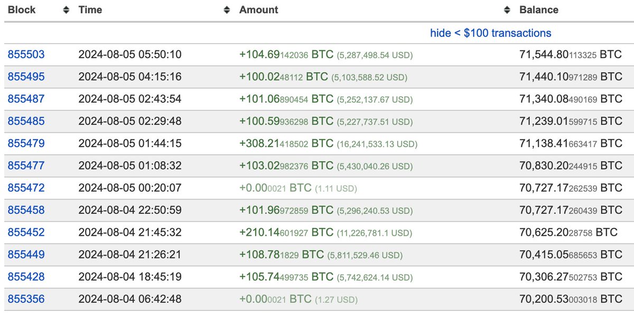Select balance 70,415.05685653 BTC
This screenshot has width=634, height=313.
(571, 254)
